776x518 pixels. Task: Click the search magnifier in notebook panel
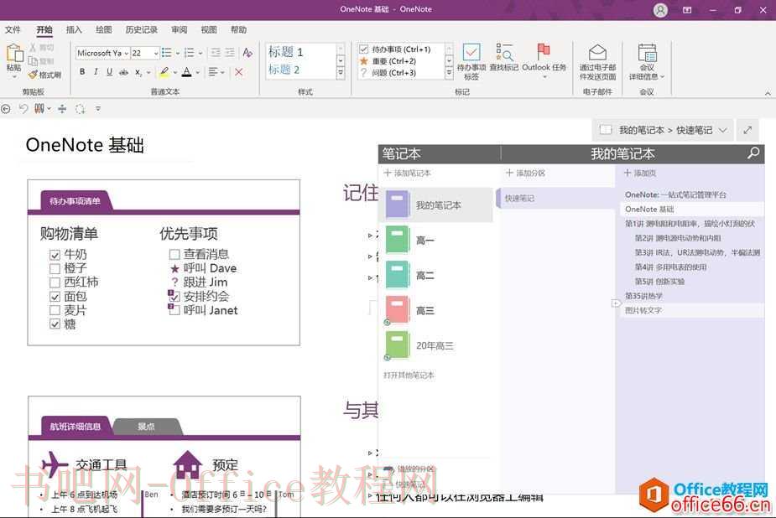pyautogui.click(x=753, y=153)
